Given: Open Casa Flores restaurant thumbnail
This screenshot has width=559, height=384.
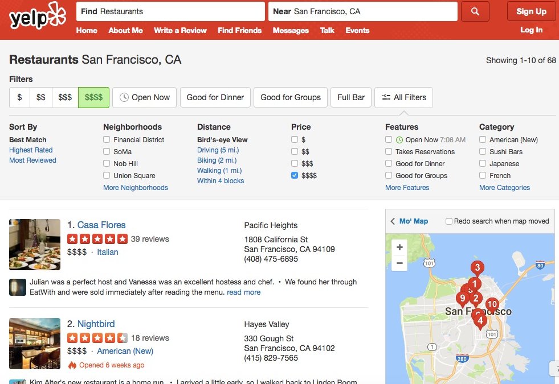Looking at the screenshot, I should click(x=35, y=245).
